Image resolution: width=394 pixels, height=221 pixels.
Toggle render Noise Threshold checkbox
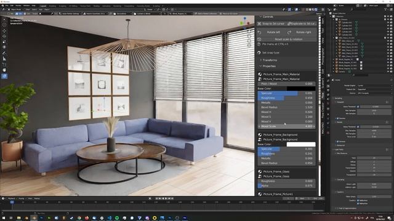[x=358, y=127]
